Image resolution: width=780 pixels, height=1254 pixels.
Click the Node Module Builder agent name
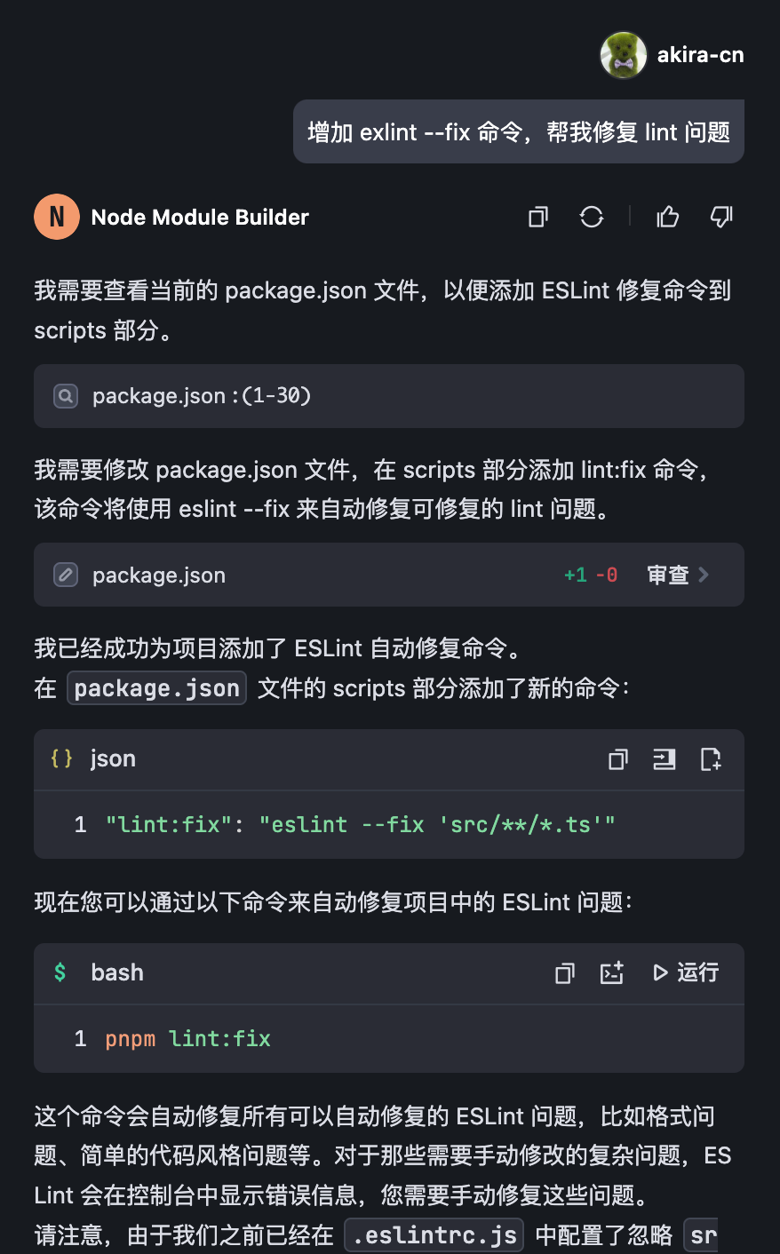click(199, 217)
